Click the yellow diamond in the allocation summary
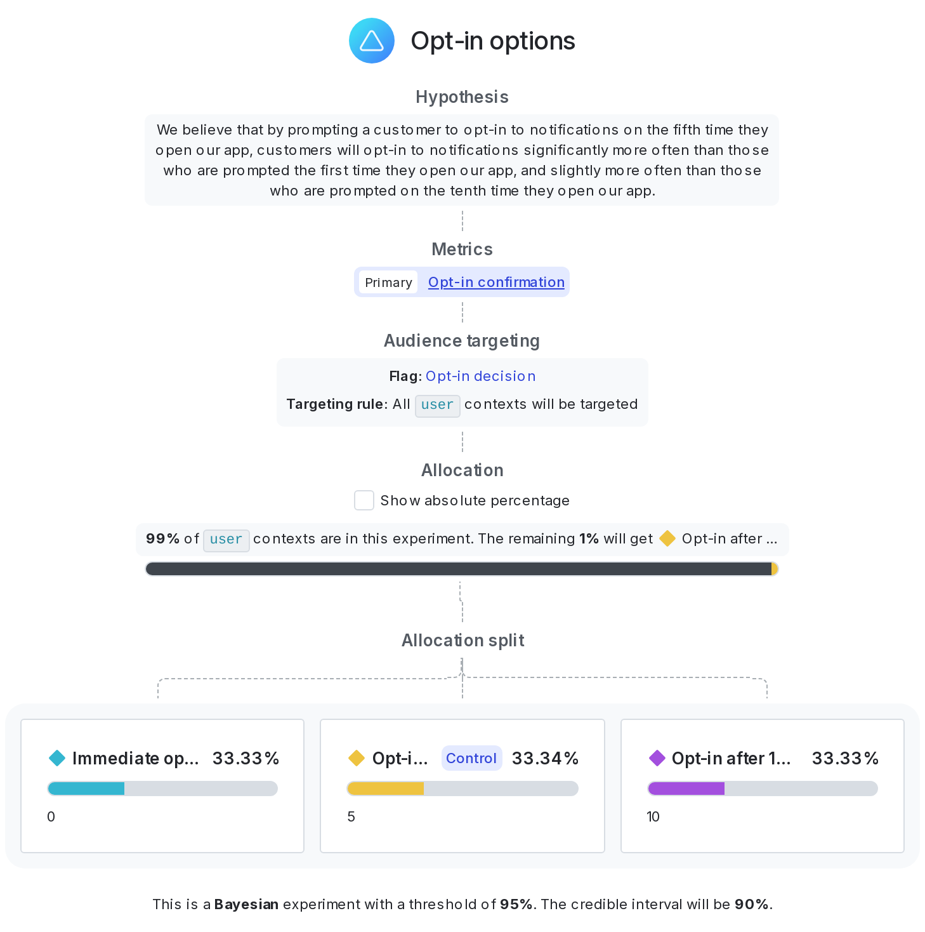This screenshot has width=925, height=932. click(x=667, y=538)
